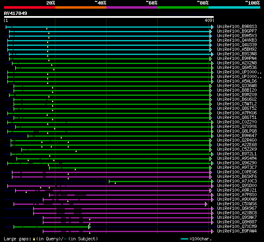Select the UniRef100_B9H5V3 label
264x242 pixels.
(237, 36)
